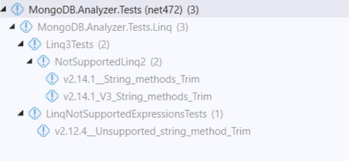Collapse the MongoDB.Analyzer.Tests (net472) root node
Image resolution: width=349 pixels, height=161 pixels.
4,10
